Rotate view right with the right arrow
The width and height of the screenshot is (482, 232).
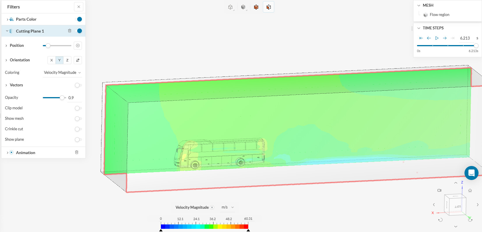pos(478,205)
